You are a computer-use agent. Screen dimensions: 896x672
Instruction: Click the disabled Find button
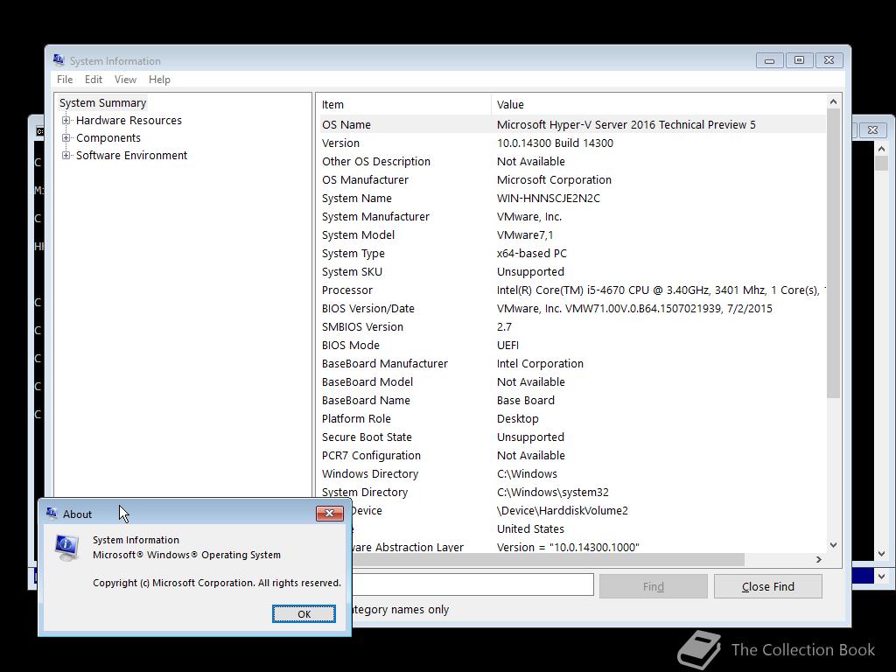(653, 586)
